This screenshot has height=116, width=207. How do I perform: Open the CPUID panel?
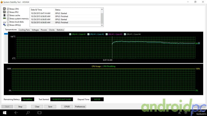(67, 107)
